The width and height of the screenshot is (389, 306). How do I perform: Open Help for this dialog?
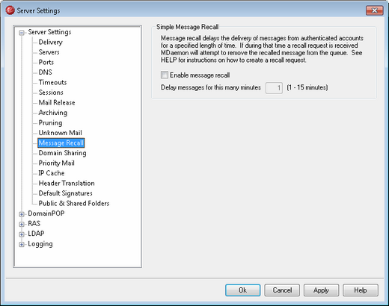(361, 290)
